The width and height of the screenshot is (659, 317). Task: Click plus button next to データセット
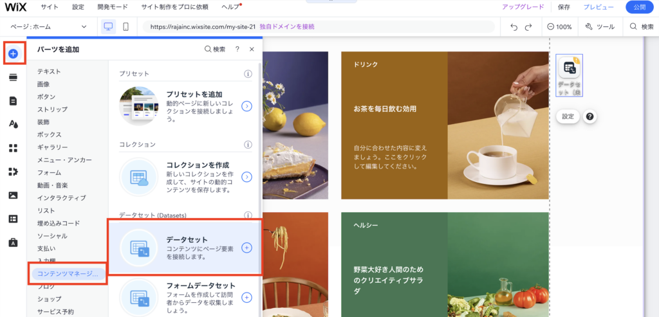[246, 248]
